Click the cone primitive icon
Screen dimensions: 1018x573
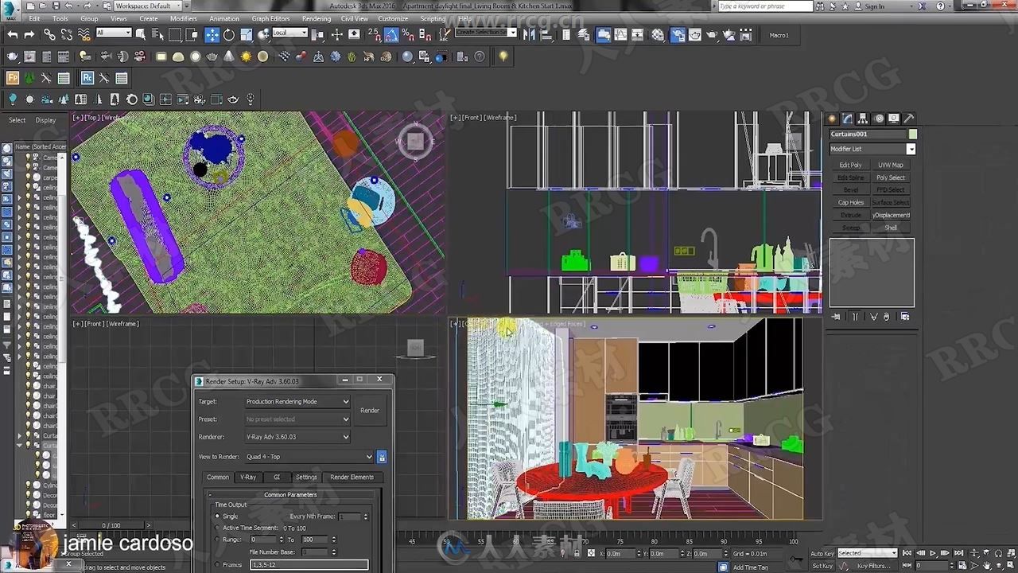229,57
